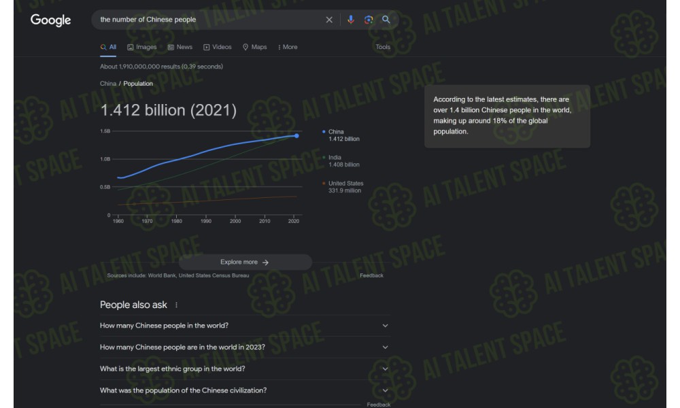
Task: Click the 1.5B label on the chart axis
Action: 105,131
